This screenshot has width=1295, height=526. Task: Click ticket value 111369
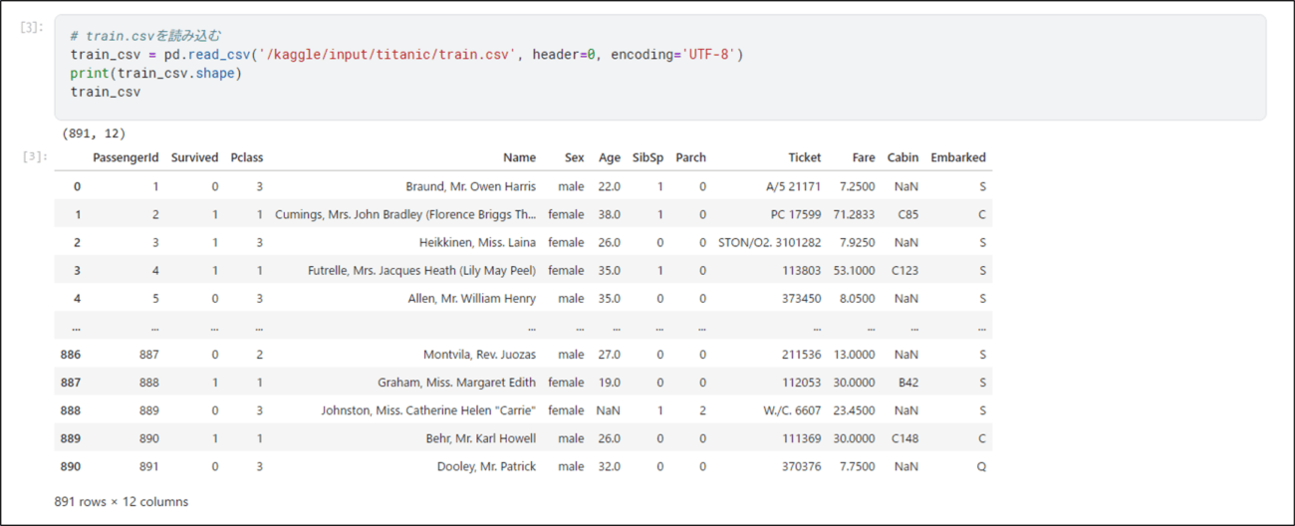tap(802, 437)
